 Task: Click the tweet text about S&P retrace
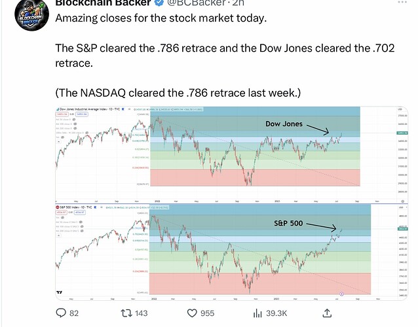click(225, 56)
